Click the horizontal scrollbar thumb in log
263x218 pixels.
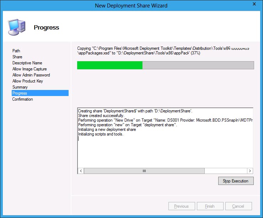pyautogui.click(x=144, y=171)
